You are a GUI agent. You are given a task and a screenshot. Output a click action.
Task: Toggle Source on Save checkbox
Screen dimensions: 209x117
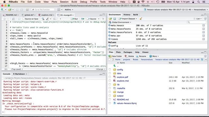[24, 19]
